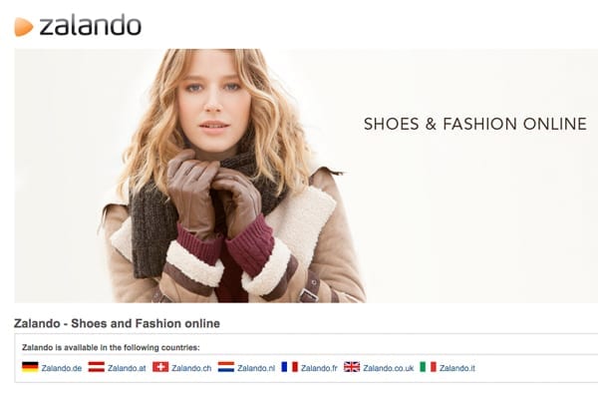Click the Italian flag icon
Image resolution: width=598 pixels, height=399 pixels.
pyautogui.click(x=428, y=367)
